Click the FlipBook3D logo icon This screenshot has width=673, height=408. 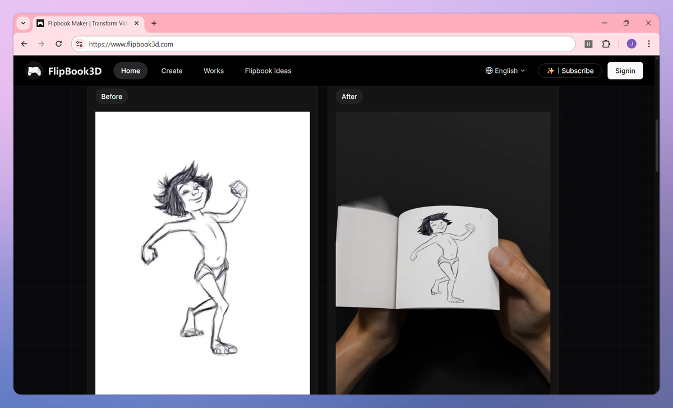tap(34, 71)
